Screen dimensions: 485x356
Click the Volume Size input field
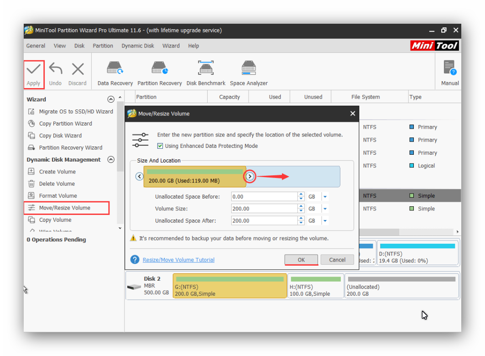click(265, 209)
